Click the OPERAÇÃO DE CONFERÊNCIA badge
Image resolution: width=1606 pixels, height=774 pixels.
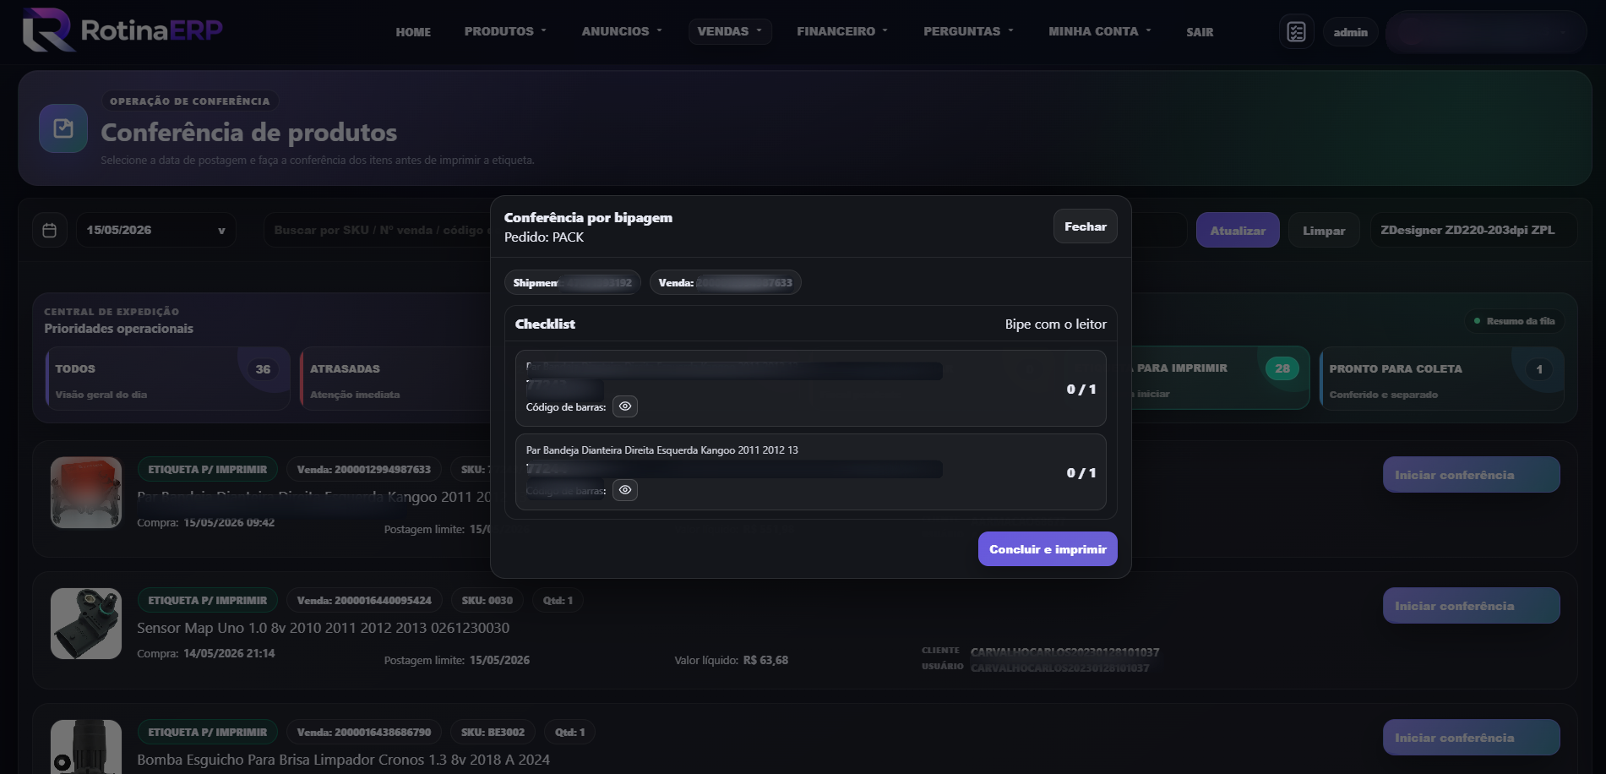pos(190,101)
